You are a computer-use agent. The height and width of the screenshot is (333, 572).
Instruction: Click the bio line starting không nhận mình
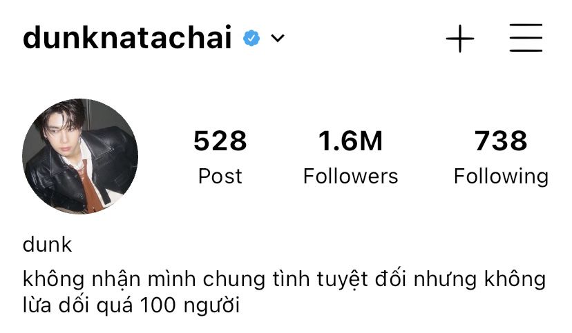pyautogui.click(x=284, y=279)
